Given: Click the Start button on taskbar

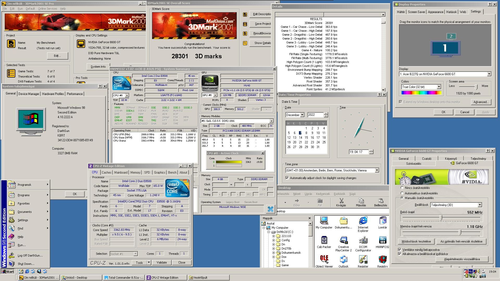Looking at the screenshot, I should point(8,271).
